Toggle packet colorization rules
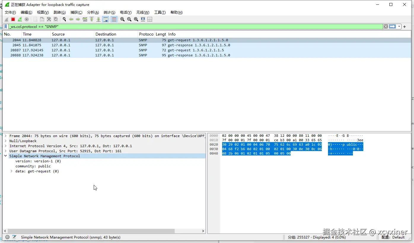Image resolution: width=414 pixels, height=243 pixels. (114, 19)
